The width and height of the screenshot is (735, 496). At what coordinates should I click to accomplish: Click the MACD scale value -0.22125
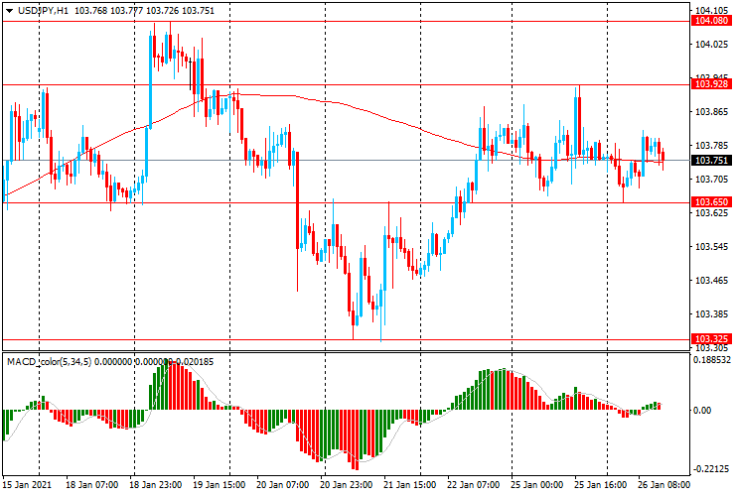tap(712, 469)
